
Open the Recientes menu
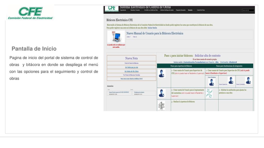tap(190, 10)
